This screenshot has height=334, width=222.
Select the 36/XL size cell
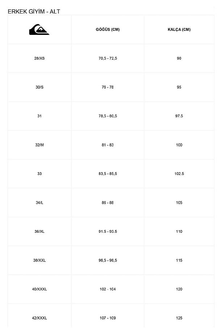tap(39, 231)
